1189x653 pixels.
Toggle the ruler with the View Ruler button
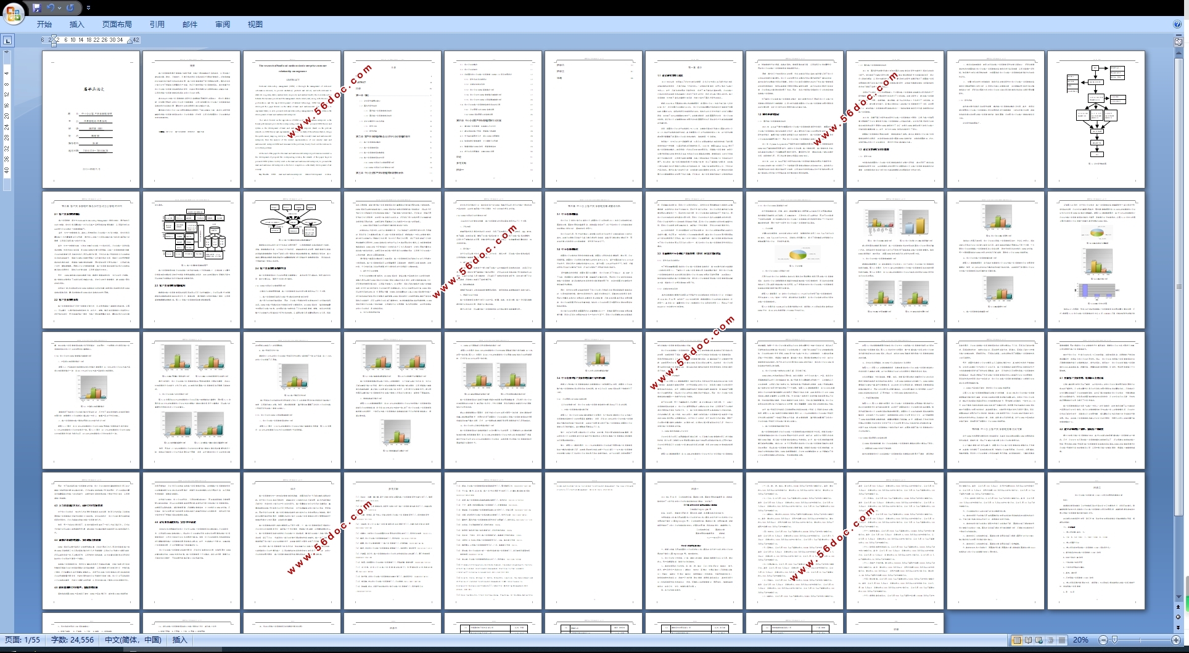point(1178,41)
